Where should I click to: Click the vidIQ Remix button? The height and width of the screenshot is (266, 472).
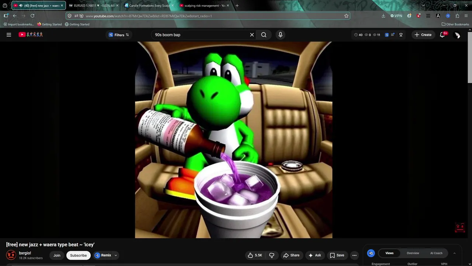(x=103, y=255)
